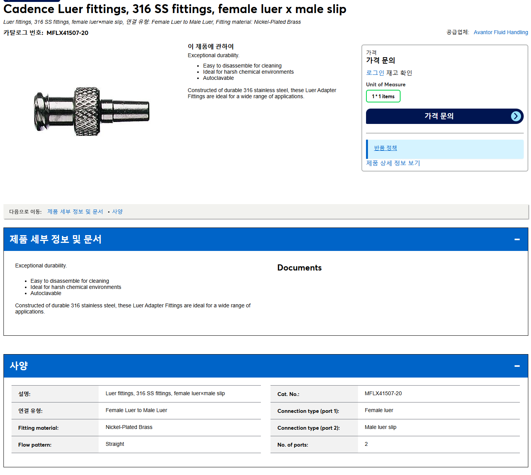Image resolution: width=531 pixels, height=475 pixels.
Task: Click the 가격 문의 button
Action: click(445, 116)
